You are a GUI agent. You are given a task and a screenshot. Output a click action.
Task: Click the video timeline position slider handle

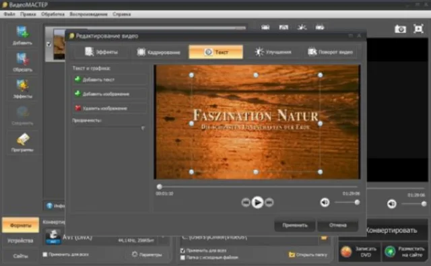pos(160,187)
